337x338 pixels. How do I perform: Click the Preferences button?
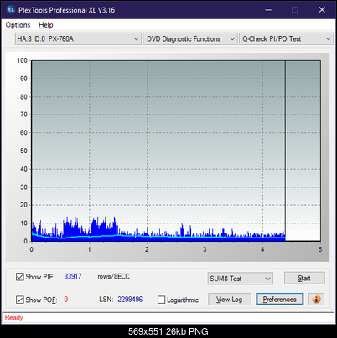[x=279, y=300]
